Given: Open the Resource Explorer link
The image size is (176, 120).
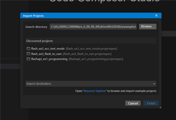Looking at the screenshot, I should [95, 91].
